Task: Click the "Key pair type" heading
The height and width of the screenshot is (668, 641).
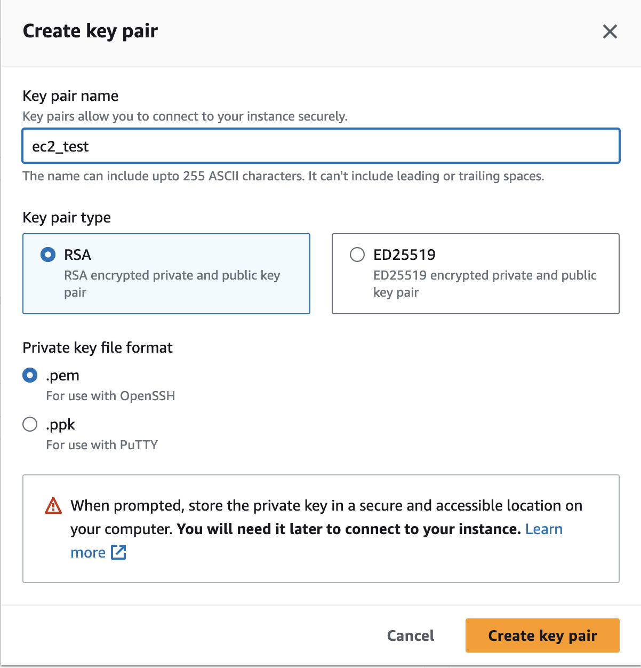Action: (x=67, y=218)
